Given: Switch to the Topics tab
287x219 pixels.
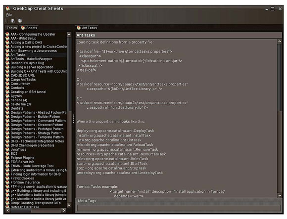Looking at the screenshot, I should pos(12,28).
